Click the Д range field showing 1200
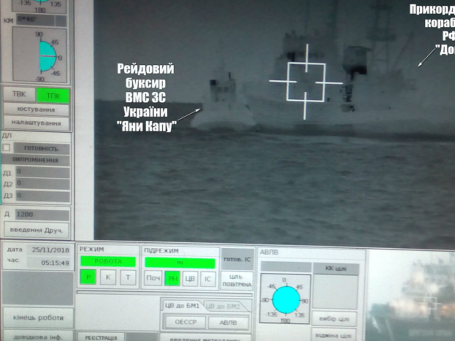455x341 pixels. click(42, 214)
